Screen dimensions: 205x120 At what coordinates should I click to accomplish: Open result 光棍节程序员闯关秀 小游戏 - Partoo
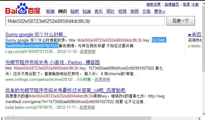click(53, 62)
